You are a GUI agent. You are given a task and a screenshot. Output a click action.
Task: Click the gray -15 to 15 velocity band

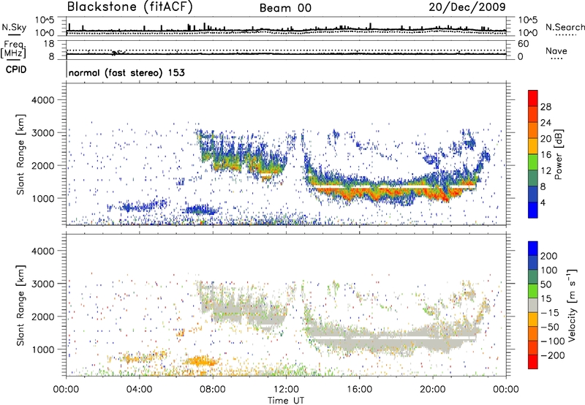pyautogui.click(x=533, y=305)
